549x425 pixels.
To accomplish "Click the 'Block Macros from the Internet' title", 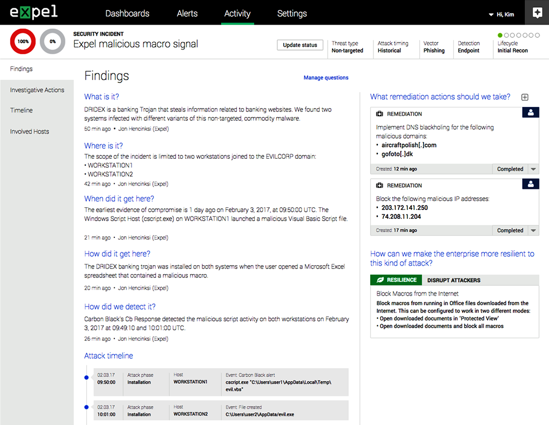I will click(417, 294).
